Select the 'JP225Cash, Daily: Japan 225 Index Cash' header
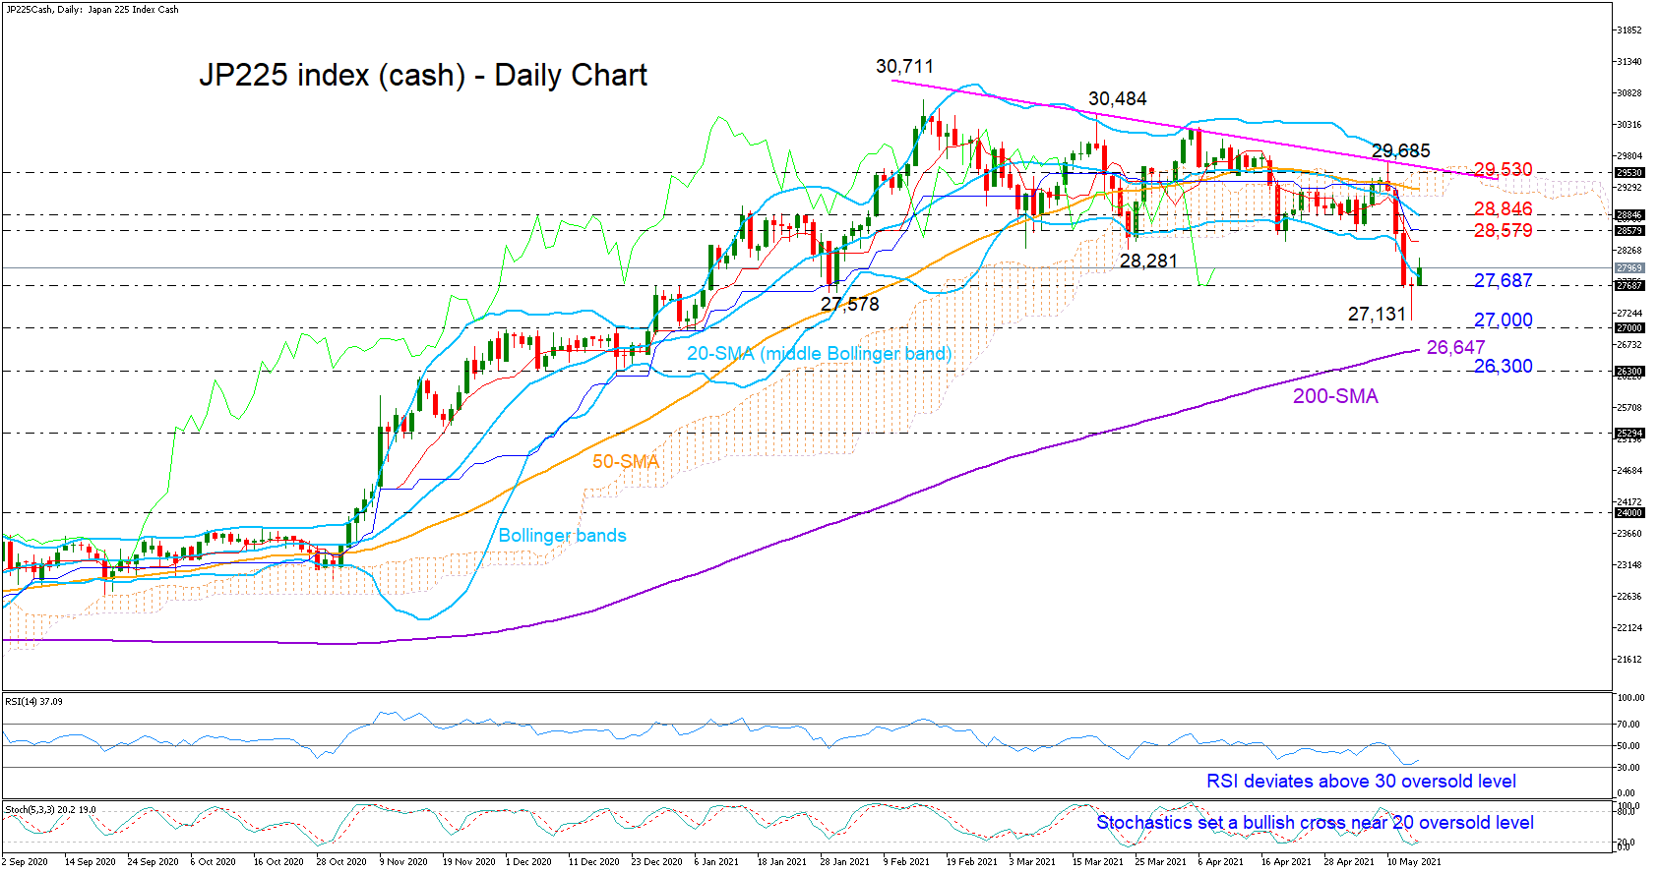 coord(92,10)
